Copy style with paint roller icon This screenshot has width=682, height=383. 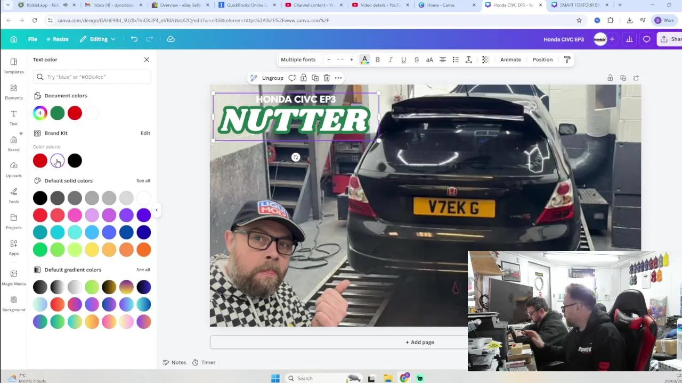pyautogui.click(x=567, y=60)
